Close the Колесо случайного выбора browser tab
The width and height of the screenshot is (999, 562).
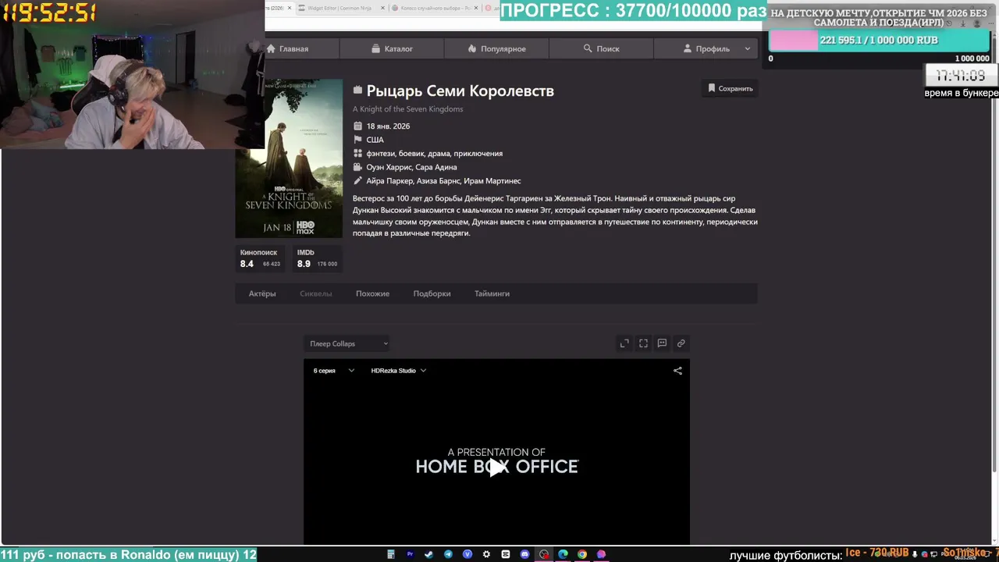coord(475,8)
